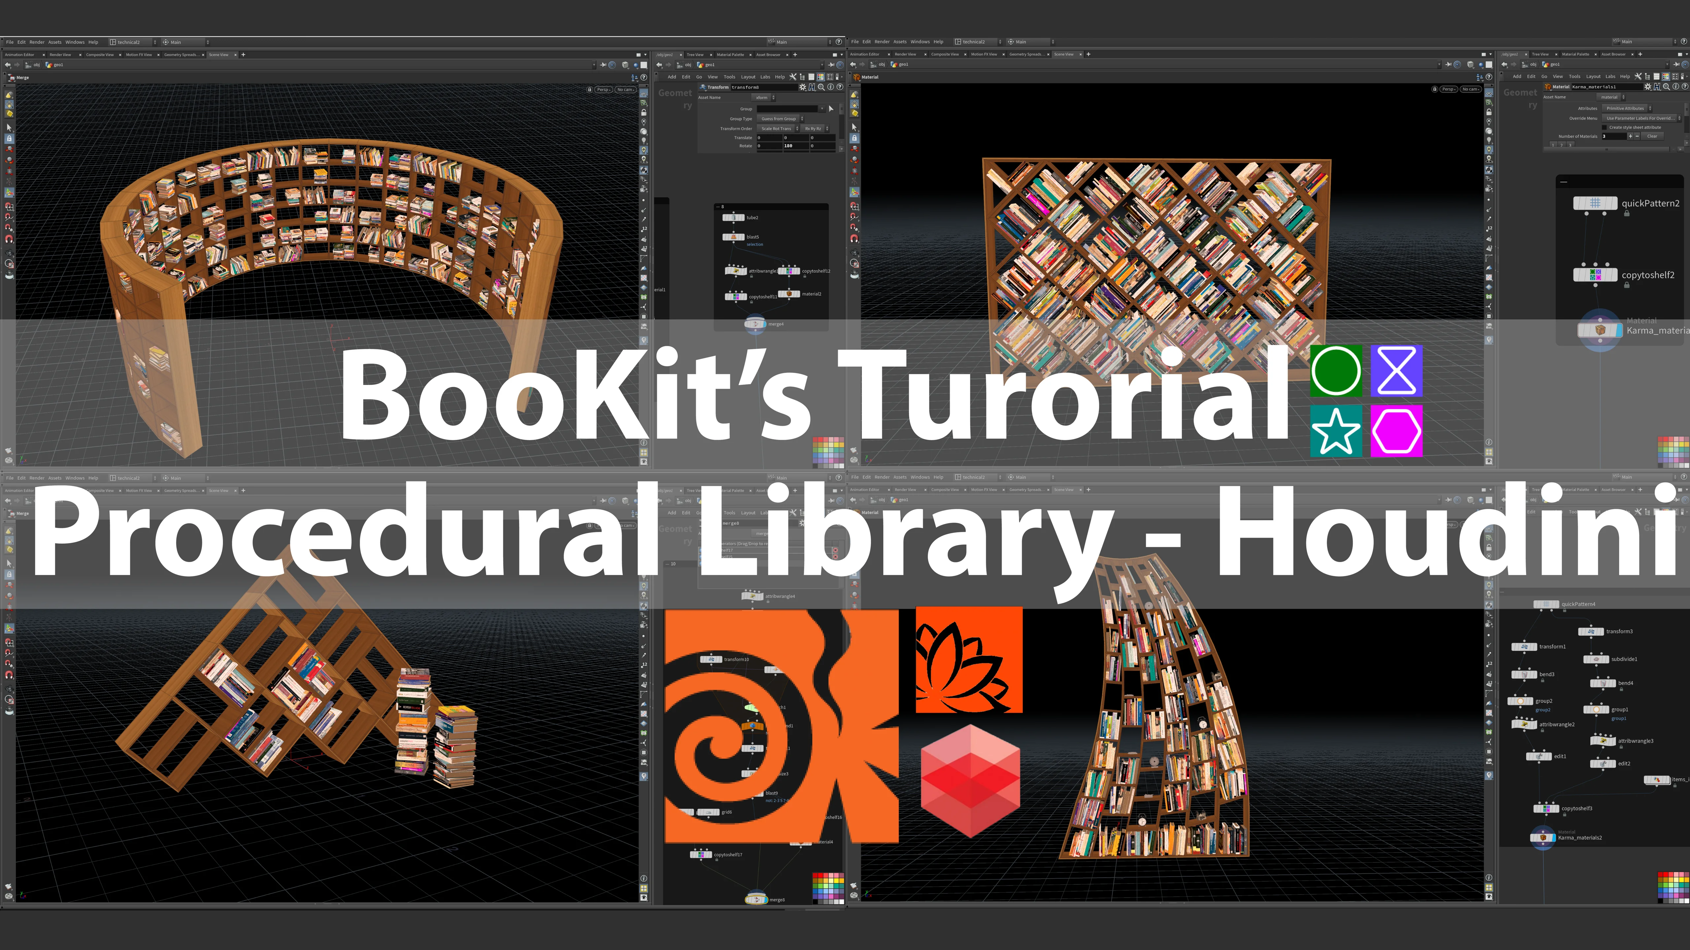Click the obj network icon in the breadcrumb path
Screen dimensions: 1690x950
click(680, 65)
